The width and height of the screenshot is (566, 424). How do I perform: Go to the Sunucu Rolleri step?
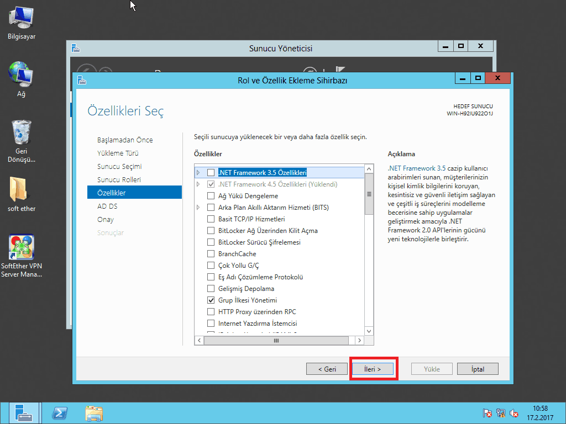pyautogui.click(x=119, y=179)
